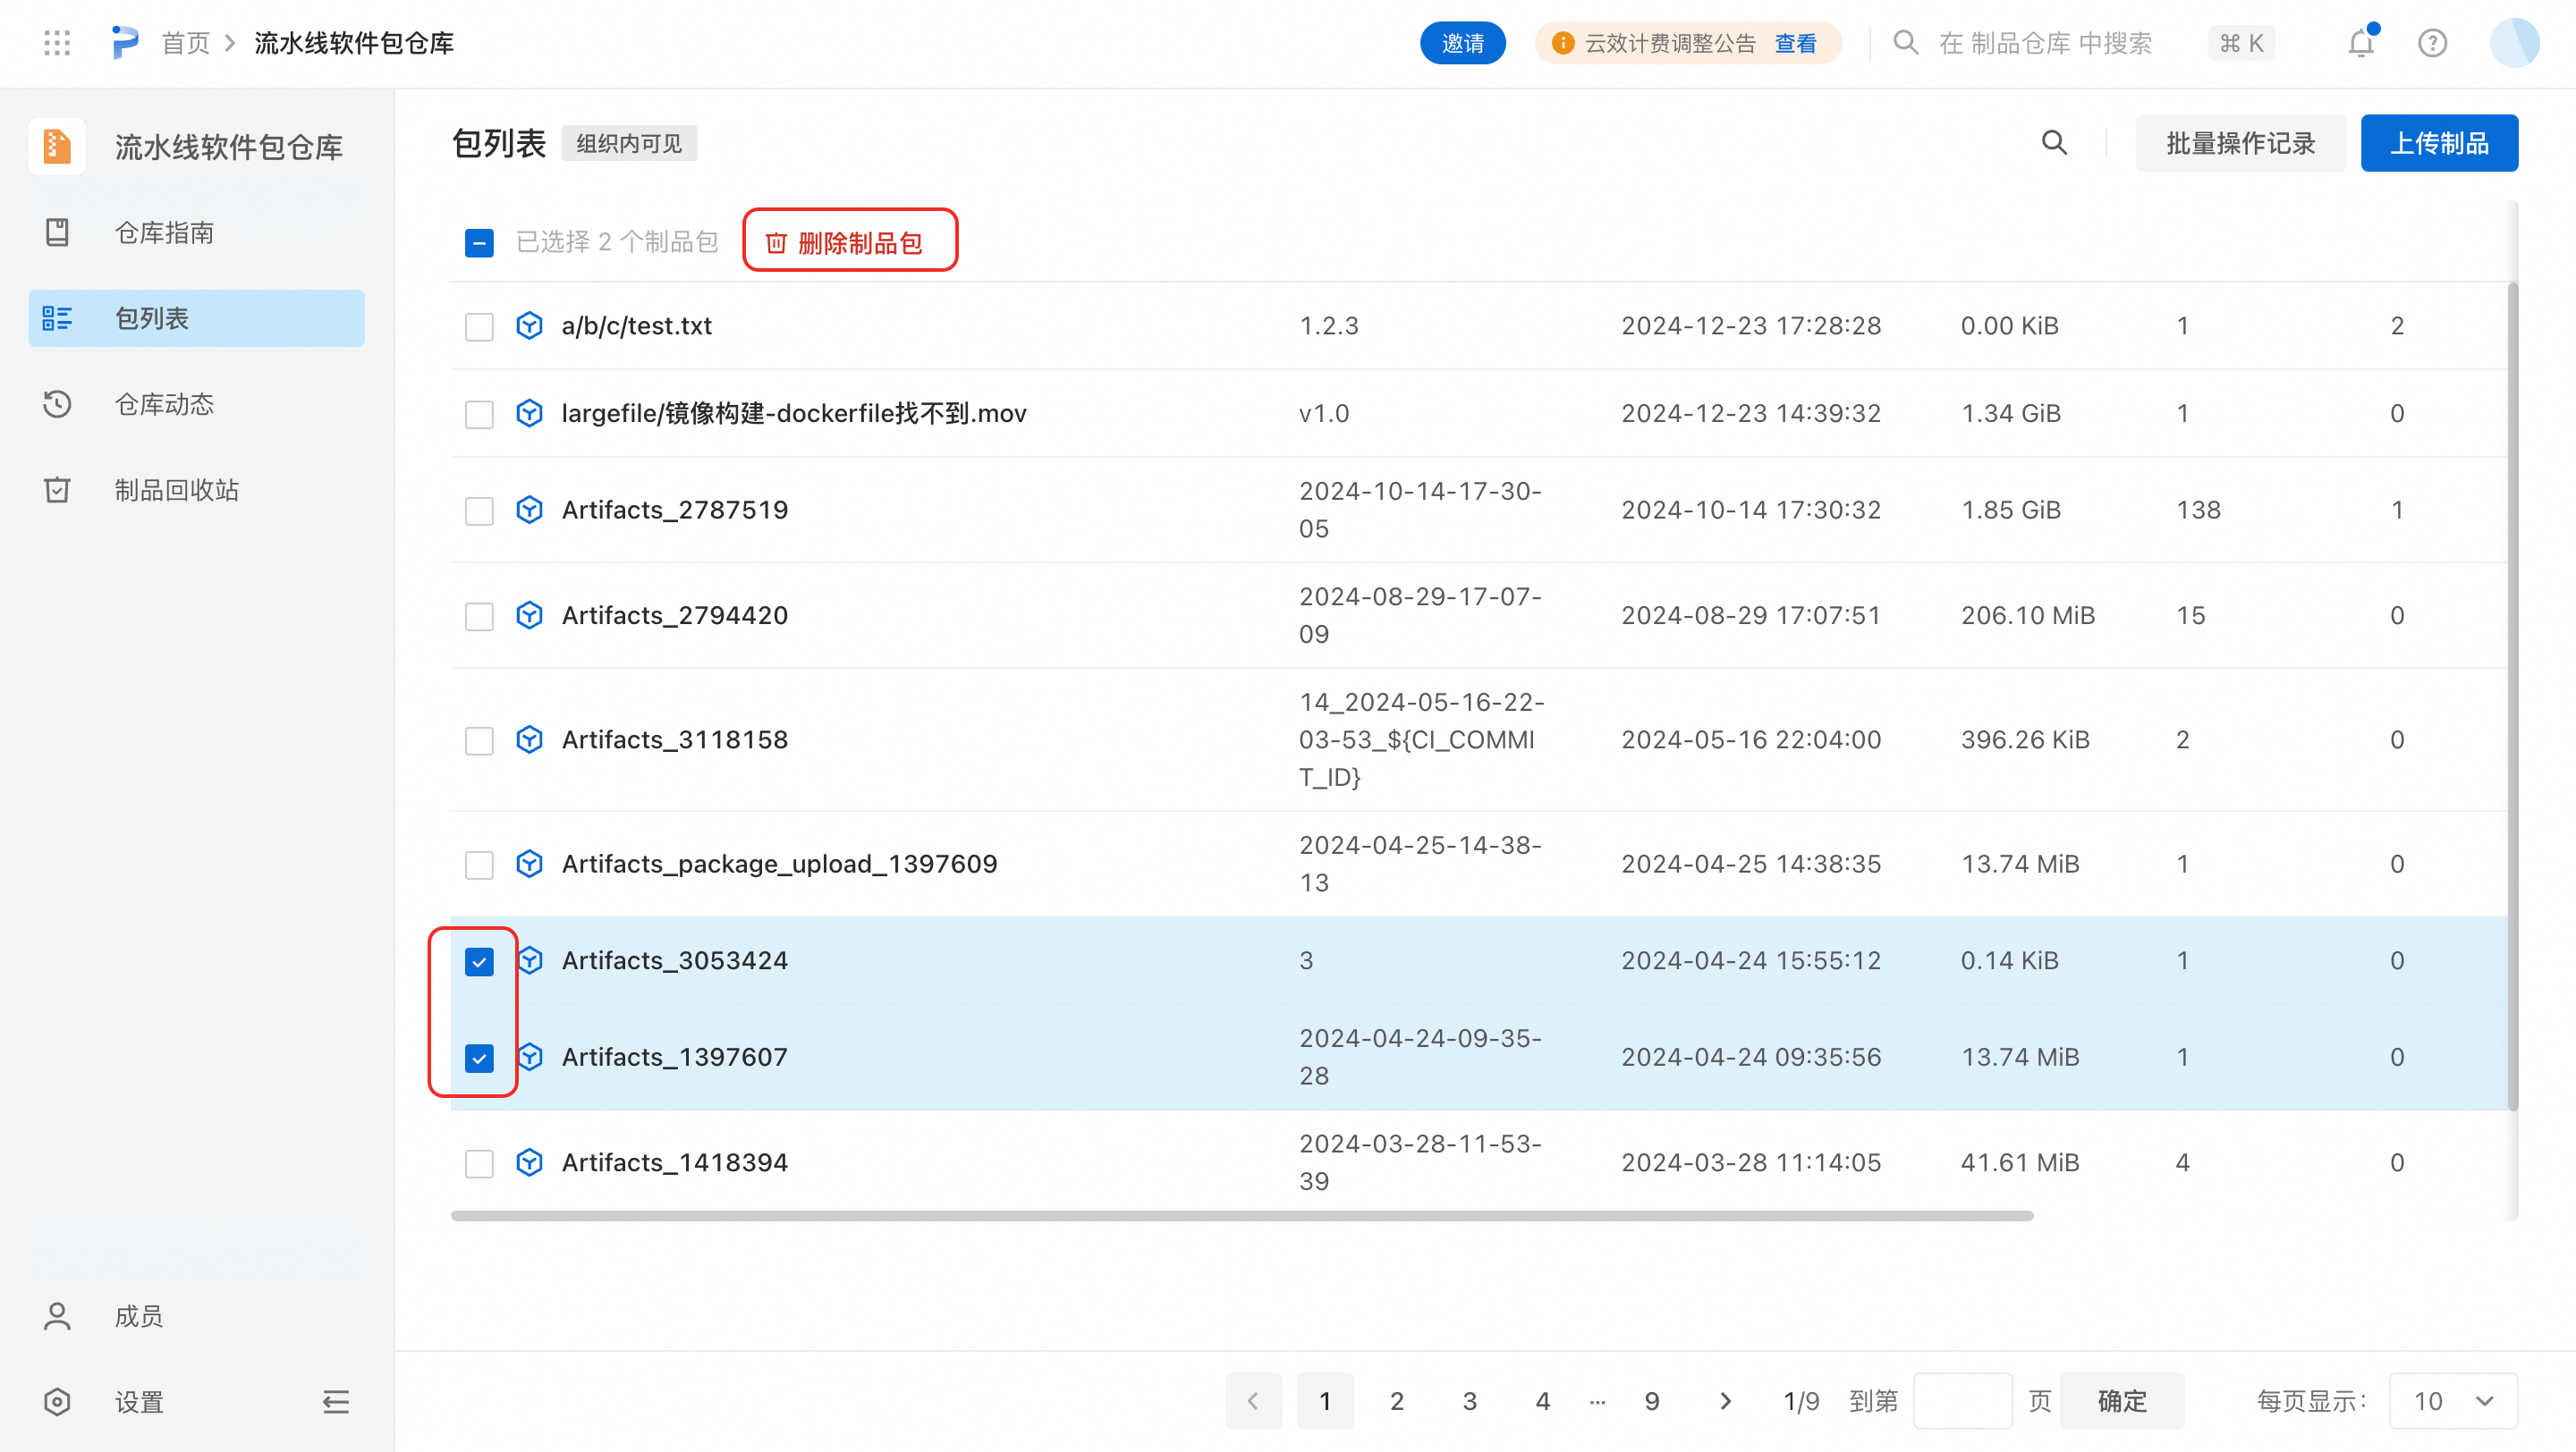Click the ⌘ K shortcut badge

(x=2241, y=43)
